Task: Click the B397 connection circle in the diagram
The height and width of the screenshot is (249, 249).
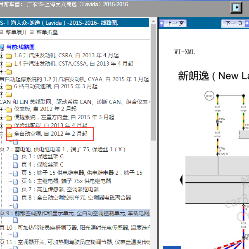Action: 209,96
